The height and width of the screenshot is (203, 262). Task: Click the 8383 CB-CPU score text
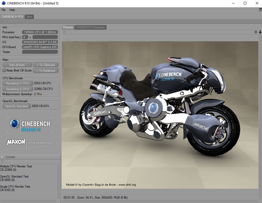click(x=43, y=83)
